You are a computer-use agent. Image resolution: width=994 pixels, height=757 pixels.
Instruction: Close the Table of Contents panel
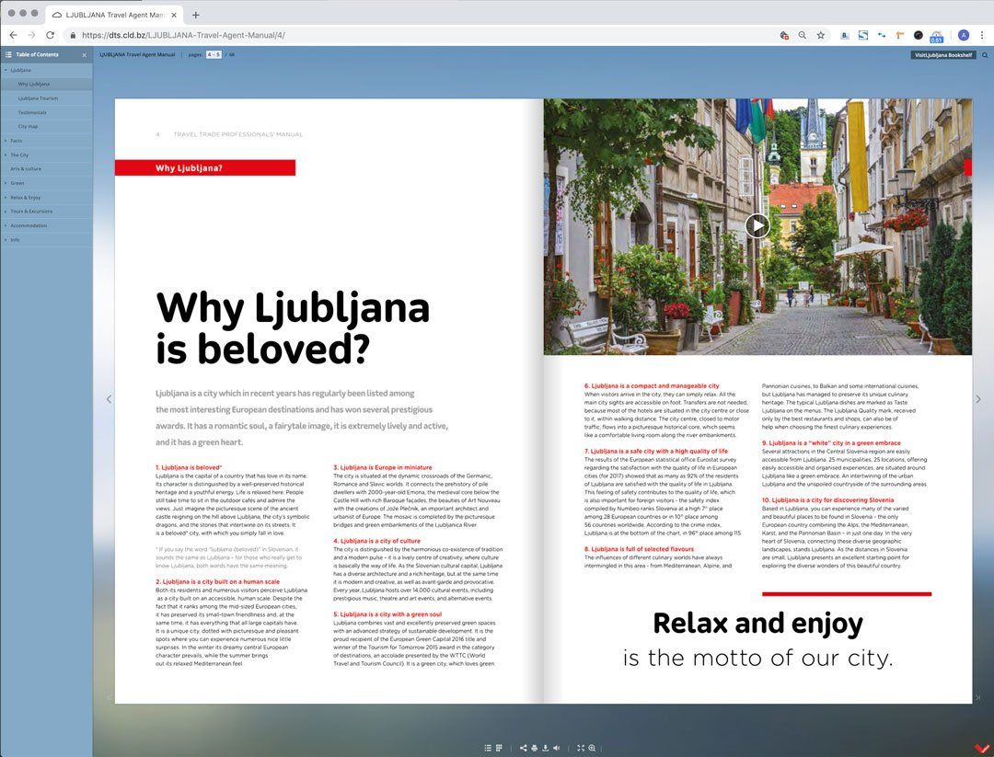(85, 55)
